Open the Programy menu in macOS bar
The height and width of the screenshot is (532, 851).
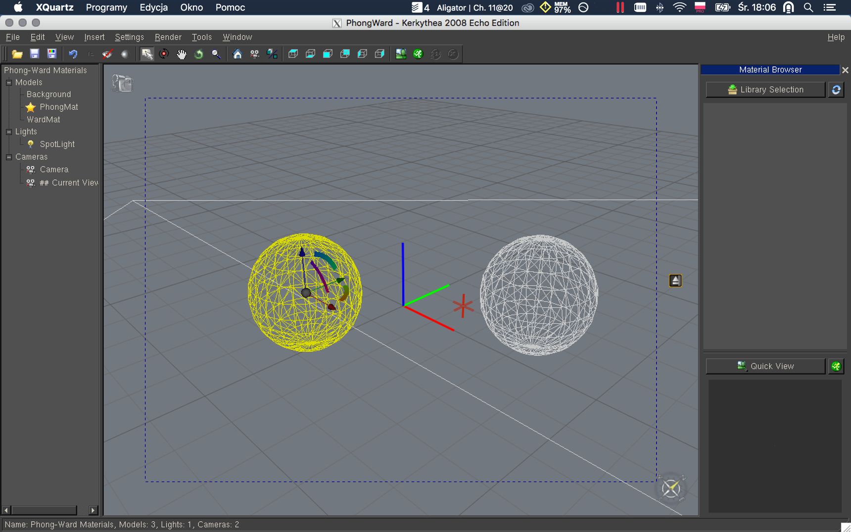pos(106,7)
